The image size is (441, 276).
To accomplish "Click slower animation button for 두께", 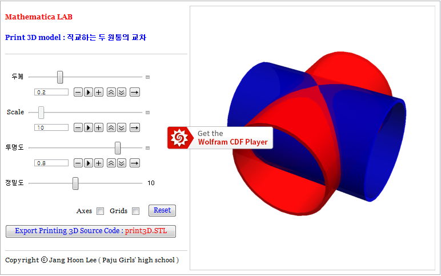I will (x=122, y=92).
